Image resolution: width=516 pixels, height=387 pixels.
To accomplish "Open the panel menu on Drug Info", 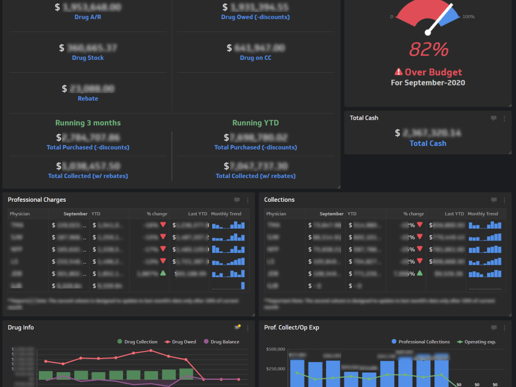I will [x=247, y=327].
